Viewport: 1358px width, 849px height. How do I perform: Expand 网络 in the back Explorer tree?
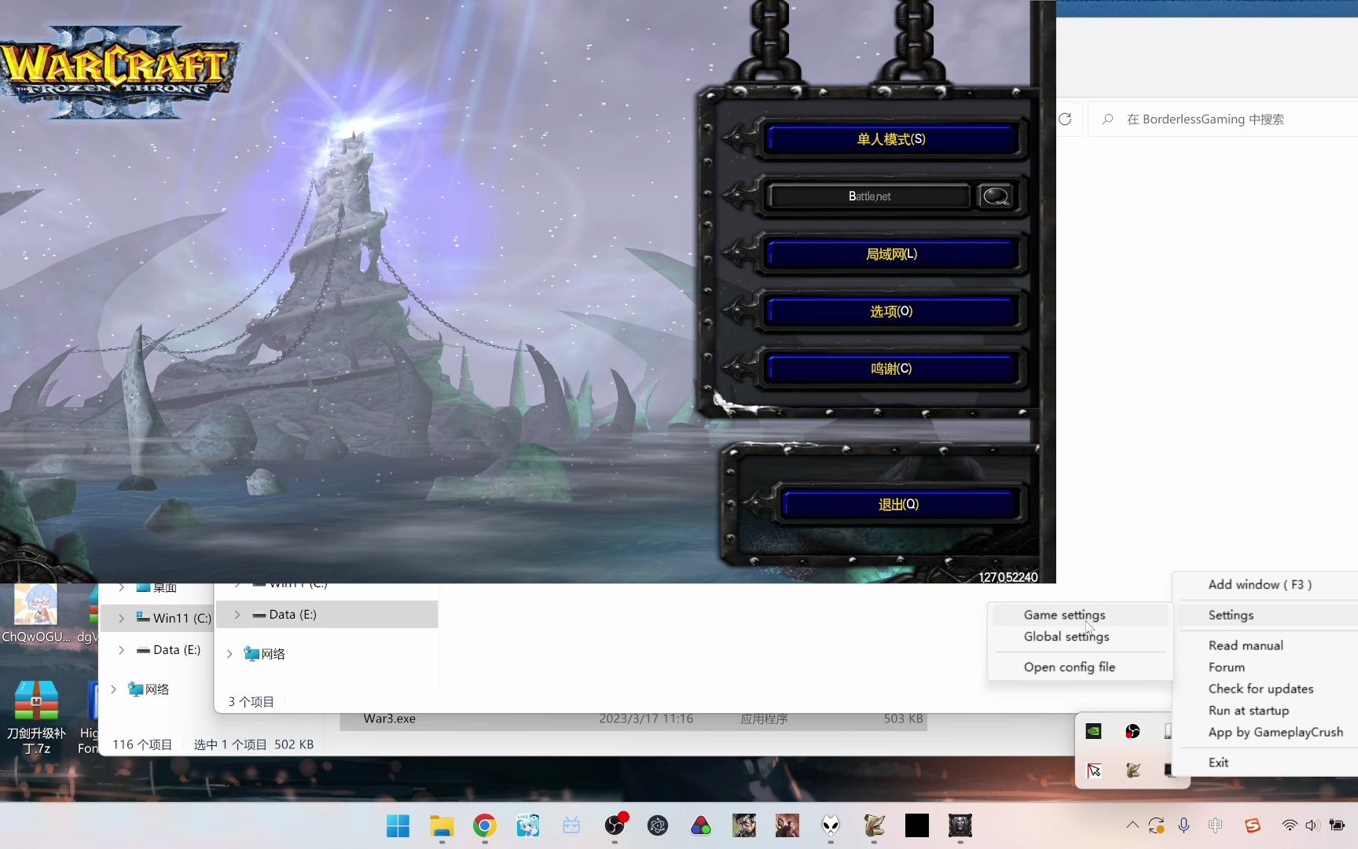114,689
